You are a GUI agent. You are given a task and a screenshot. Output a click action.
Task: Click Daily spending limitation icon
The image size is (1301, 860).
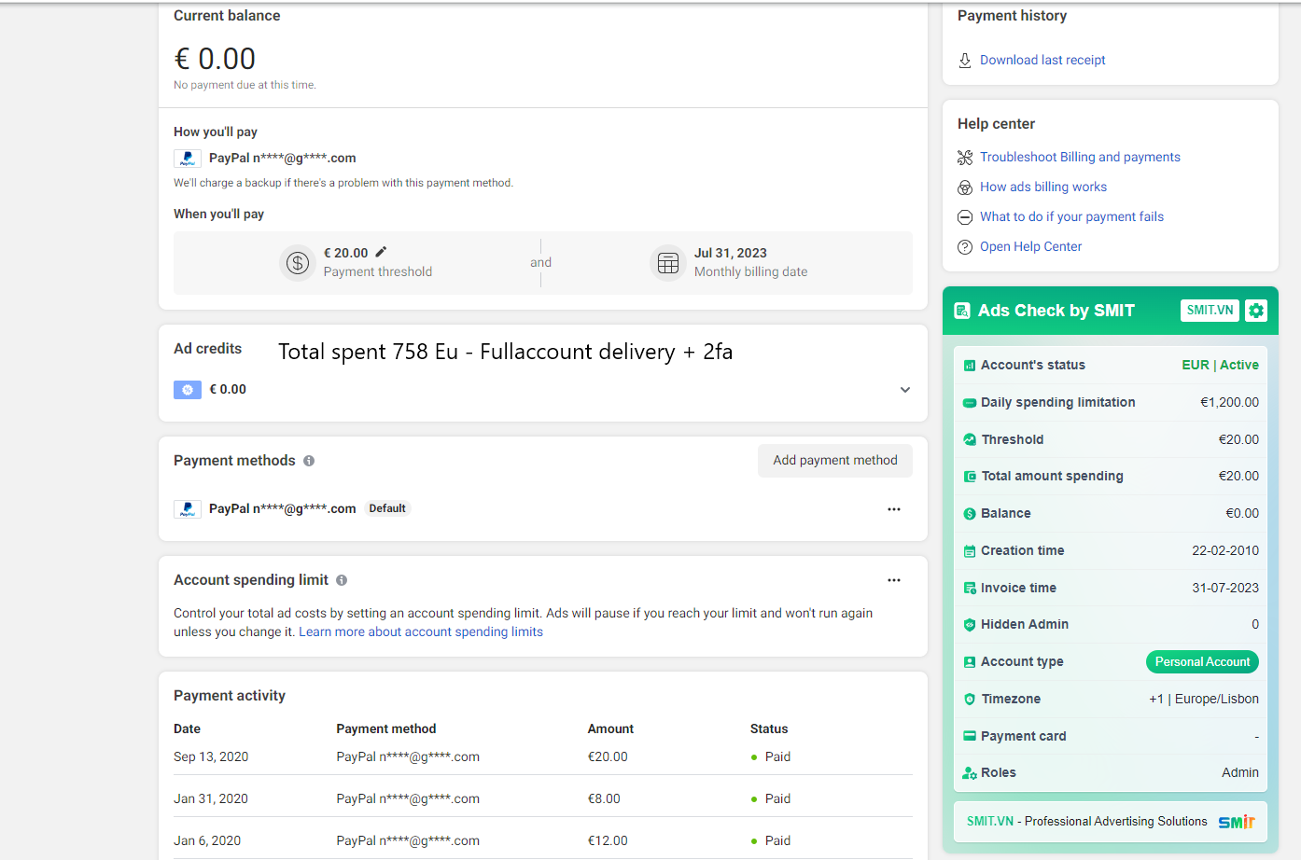pyautogui.click(x=970, y=403)
